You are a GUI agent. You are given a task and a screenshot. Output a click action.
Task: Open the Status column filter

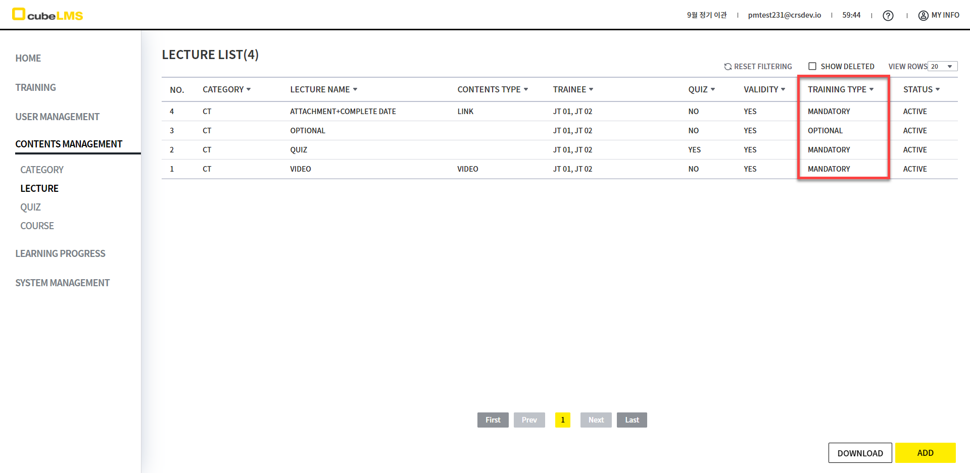[938, 89]
